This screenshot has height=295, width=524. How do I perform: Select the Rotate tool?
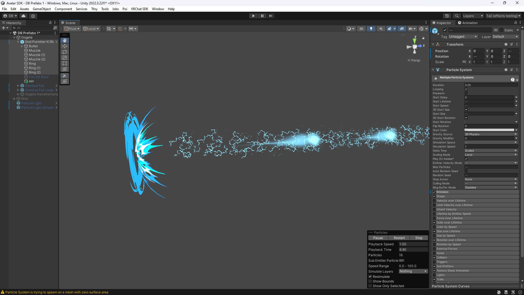(65, 52)
